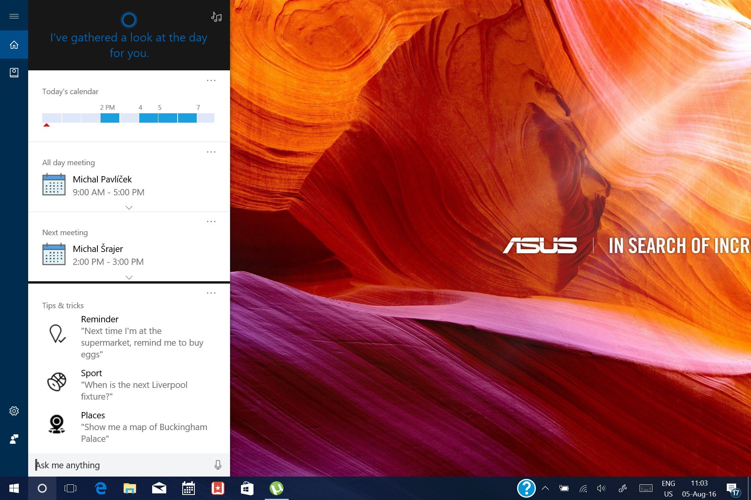Open Windows Store from taskbar
The width and height of the screenshot is (751, 500).
(247, 488)
